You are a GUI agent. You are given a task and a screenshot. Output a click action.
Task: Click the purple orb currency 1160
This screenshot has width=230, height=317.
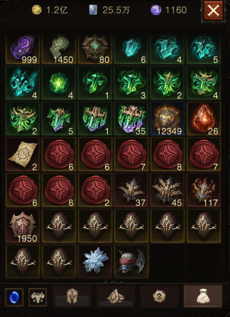click(x=169, y=10)
